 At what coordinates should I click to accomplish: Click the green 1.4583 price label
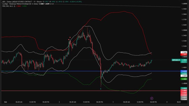click(x=184, y=79)
